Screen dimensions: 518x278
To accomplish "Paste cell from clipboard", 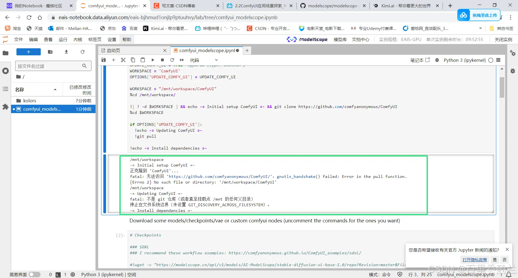I will (143, 60).
